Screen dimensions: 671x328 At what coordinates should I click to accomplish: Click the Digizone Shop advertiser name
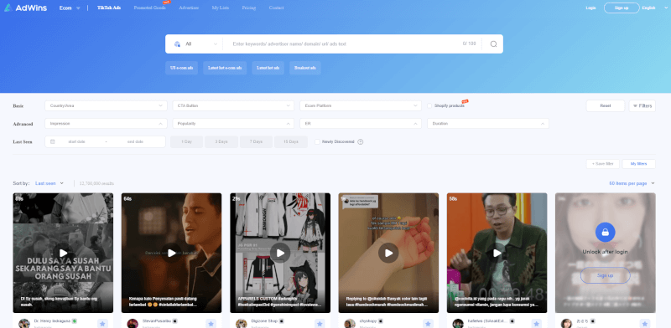[264, 320]
